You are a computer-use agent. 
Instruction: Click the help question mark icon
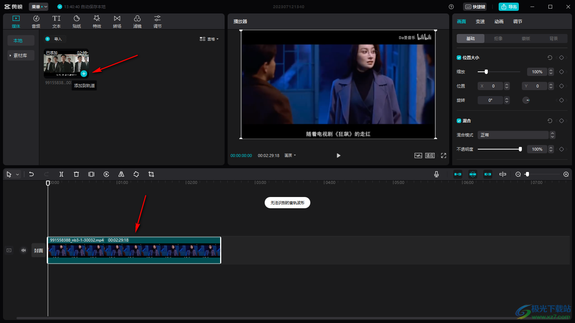[451, 7]
